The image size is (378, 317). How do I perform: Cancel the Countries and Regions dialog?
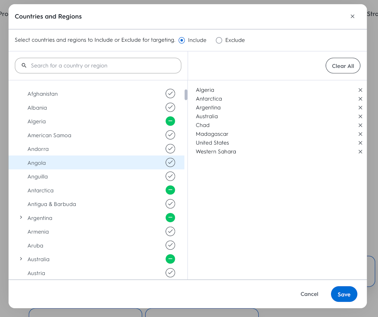tap(309, 294)
